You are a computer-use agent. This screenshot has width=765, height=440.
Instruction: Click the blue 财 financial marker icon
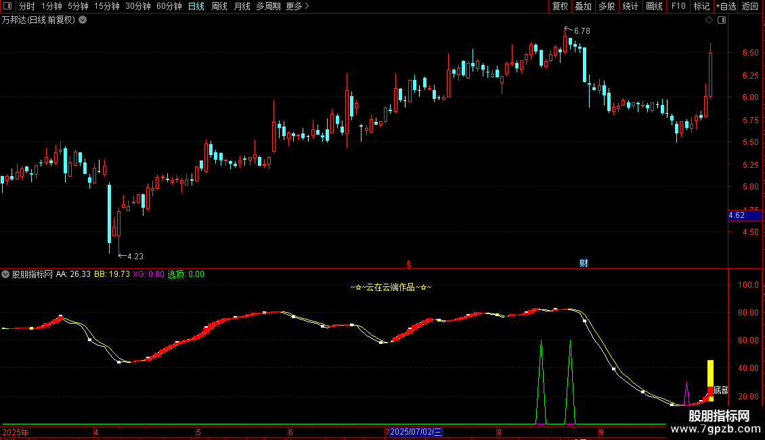point(584,263)
